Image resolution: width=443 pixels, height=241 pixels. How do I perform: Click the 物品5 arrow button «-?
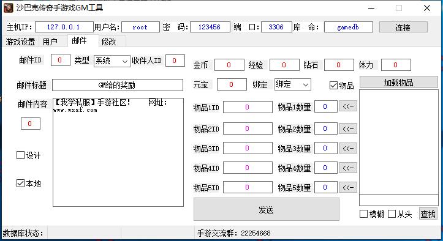tap(348, 187)
